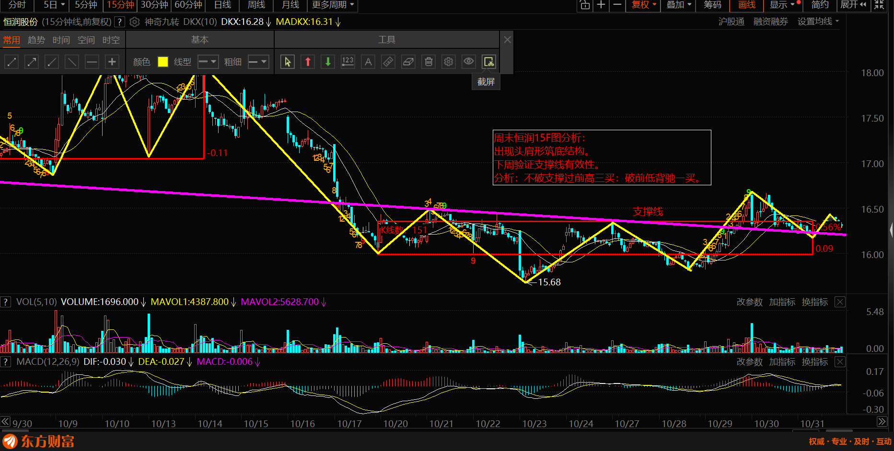894x451 pixels.
Task: Select the line segment drawing tool
Action: [12, 62]
